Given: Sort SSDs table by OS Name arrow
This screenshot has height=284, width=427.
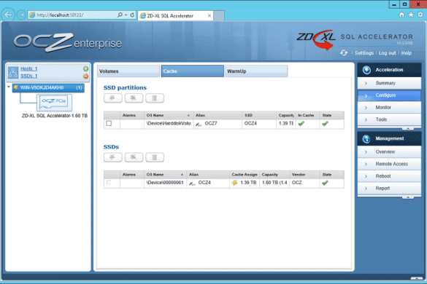Looking at the screenshot, I should pos(182,175).
